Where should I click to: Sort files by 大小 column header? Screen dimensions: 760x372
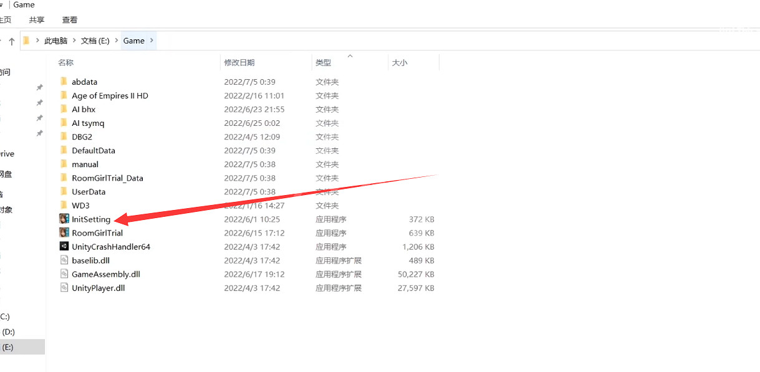[399, 63]
